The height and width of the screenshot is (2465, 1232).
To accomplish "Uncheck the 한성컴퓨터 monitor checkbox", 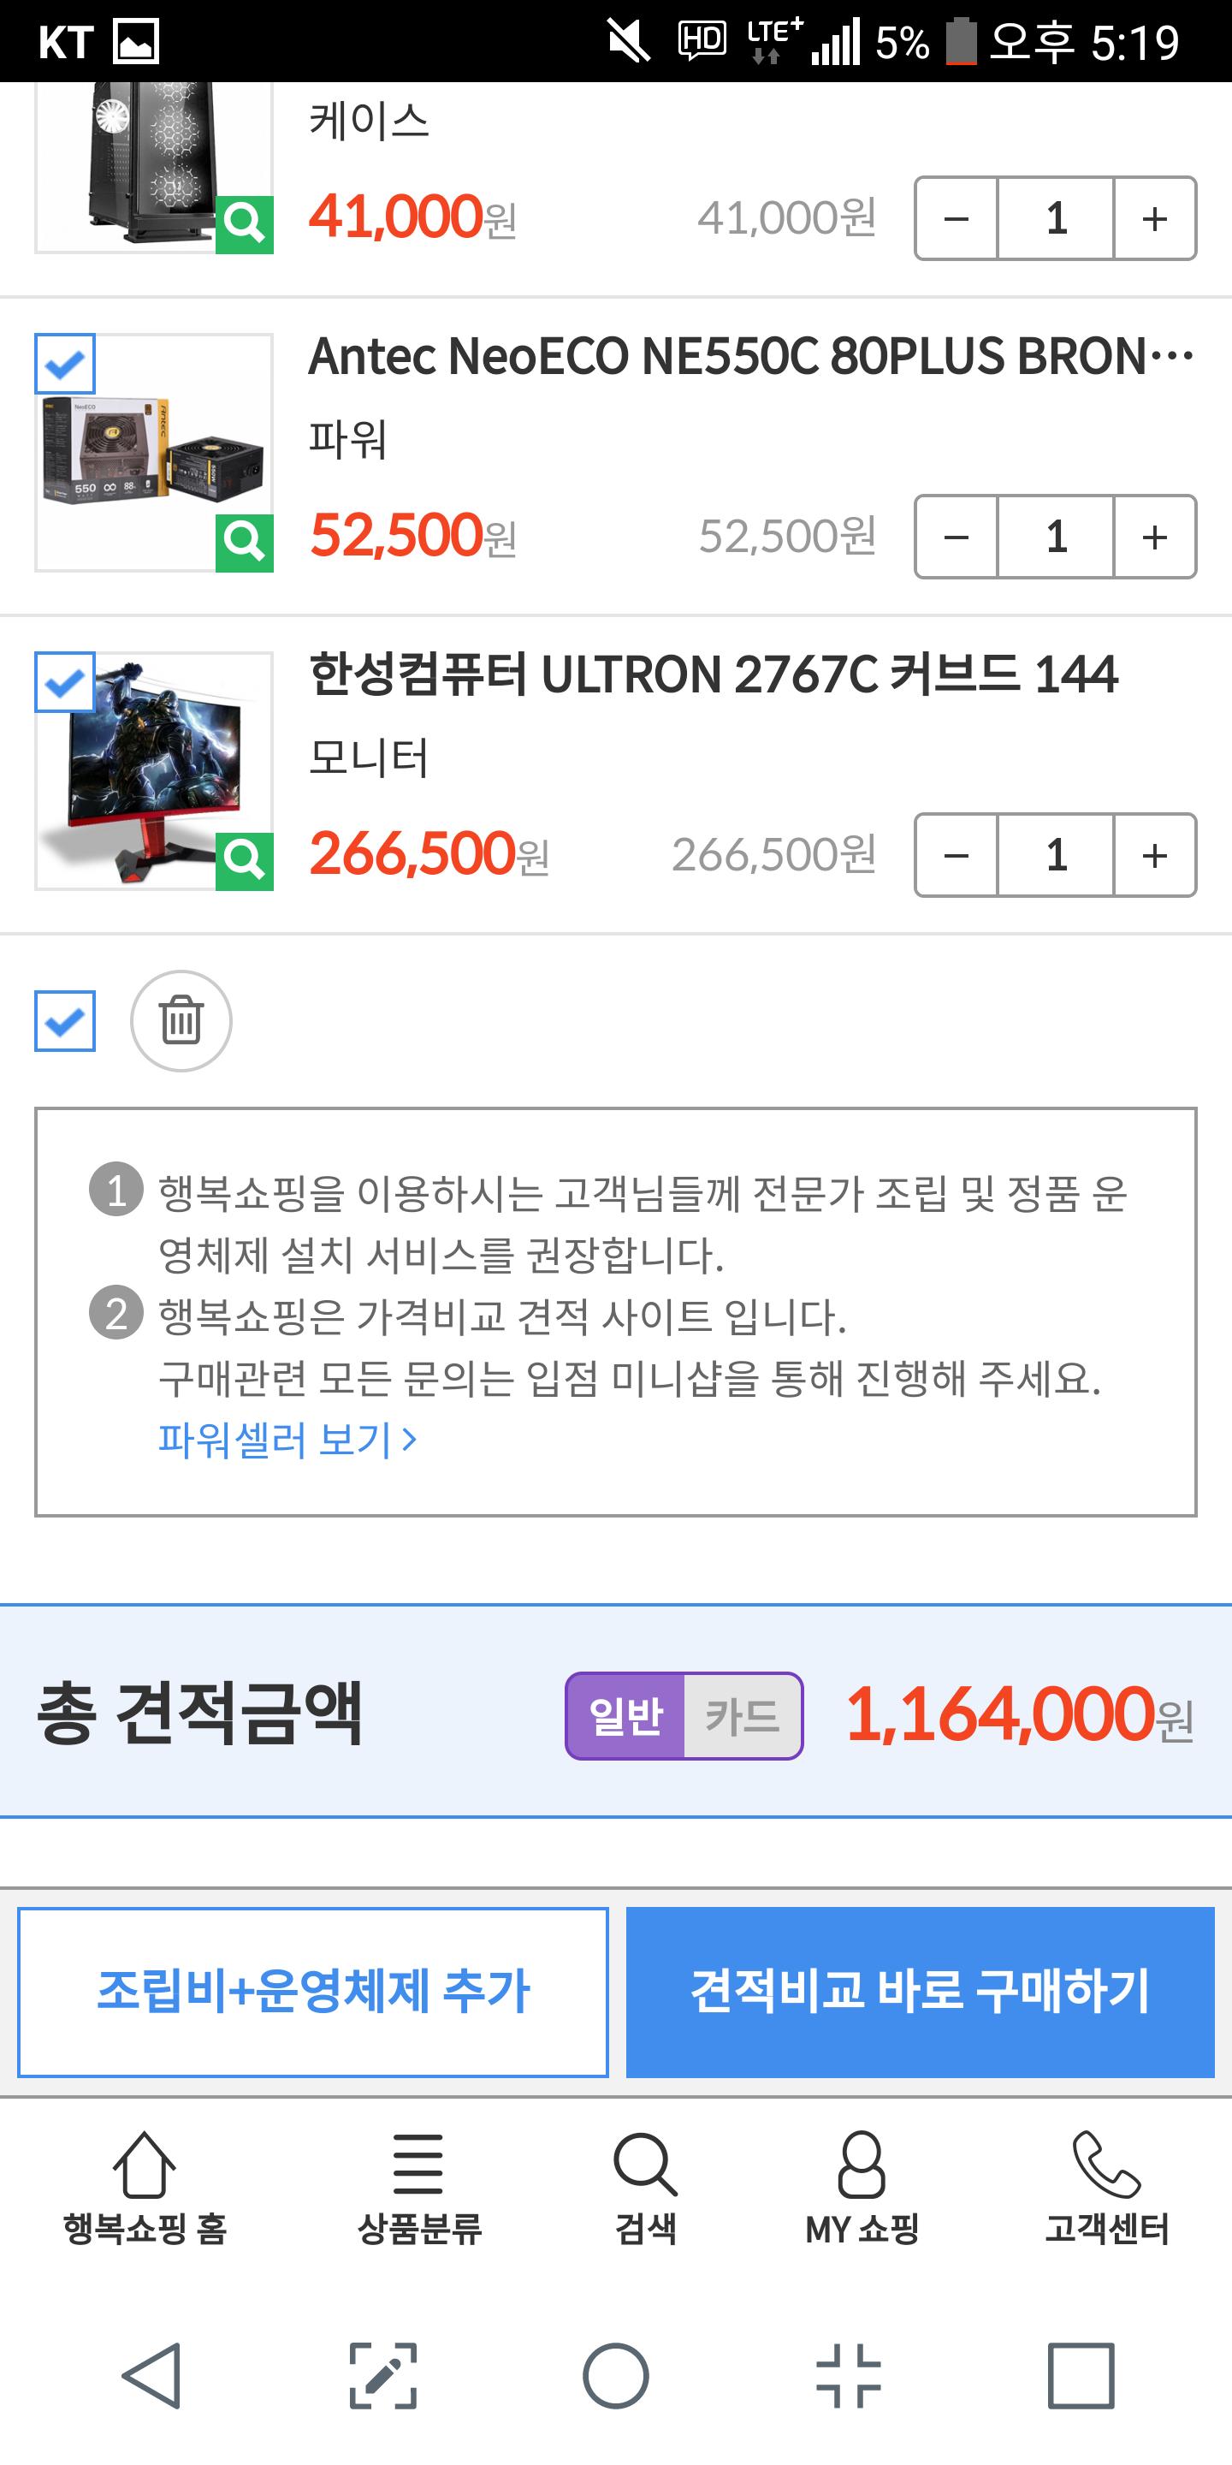I will [65, 682].
